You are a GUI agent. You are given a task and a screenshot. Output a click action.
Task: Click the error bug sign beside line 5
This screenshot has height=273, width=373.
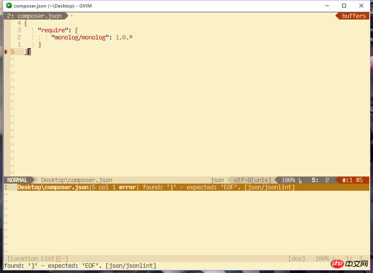[x=6, y=52]
